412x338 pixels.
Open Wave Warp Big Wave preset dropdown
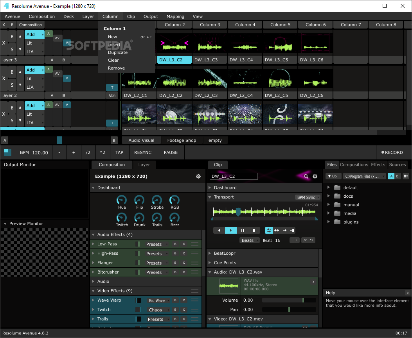159,300
